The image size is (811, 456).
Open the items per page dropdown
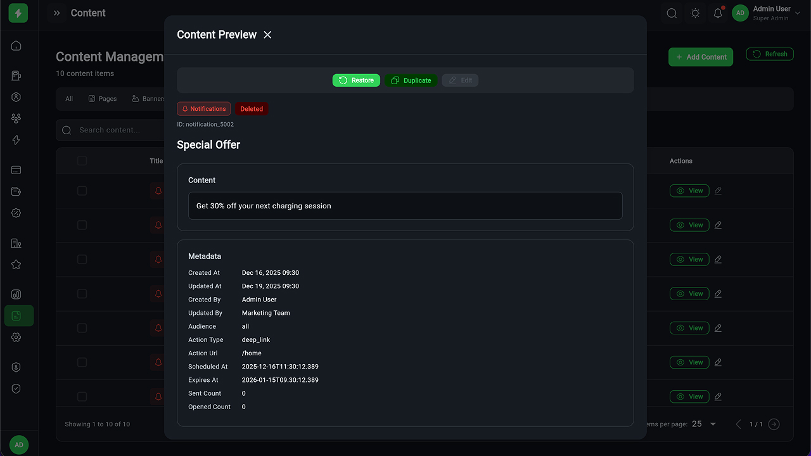pyautogui.click(x=704, y=424)
